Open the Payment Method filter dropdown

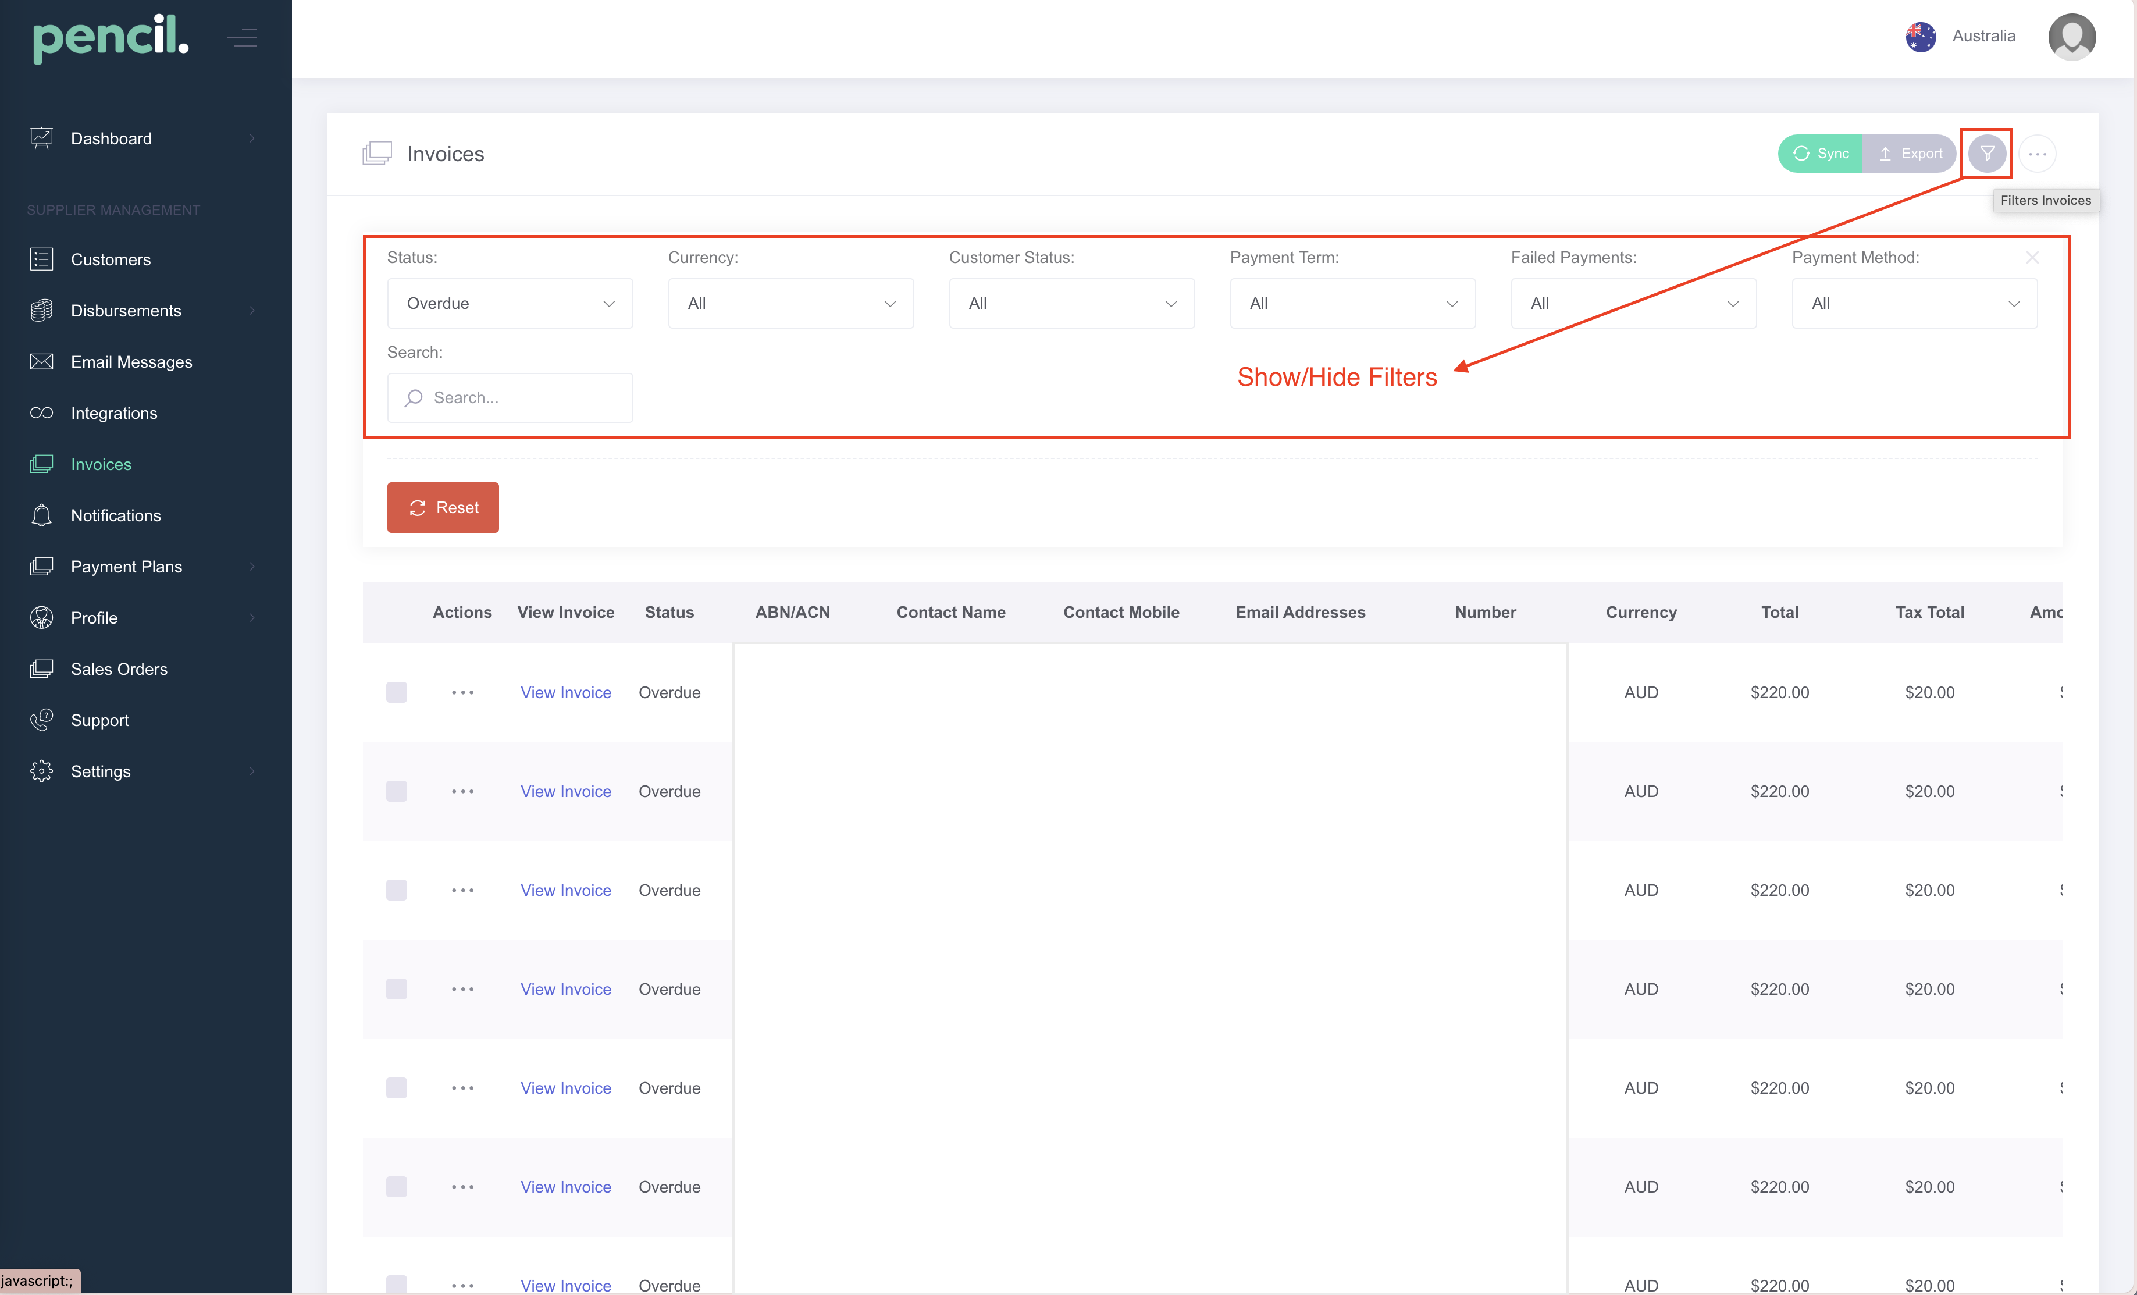[1915, 303]
